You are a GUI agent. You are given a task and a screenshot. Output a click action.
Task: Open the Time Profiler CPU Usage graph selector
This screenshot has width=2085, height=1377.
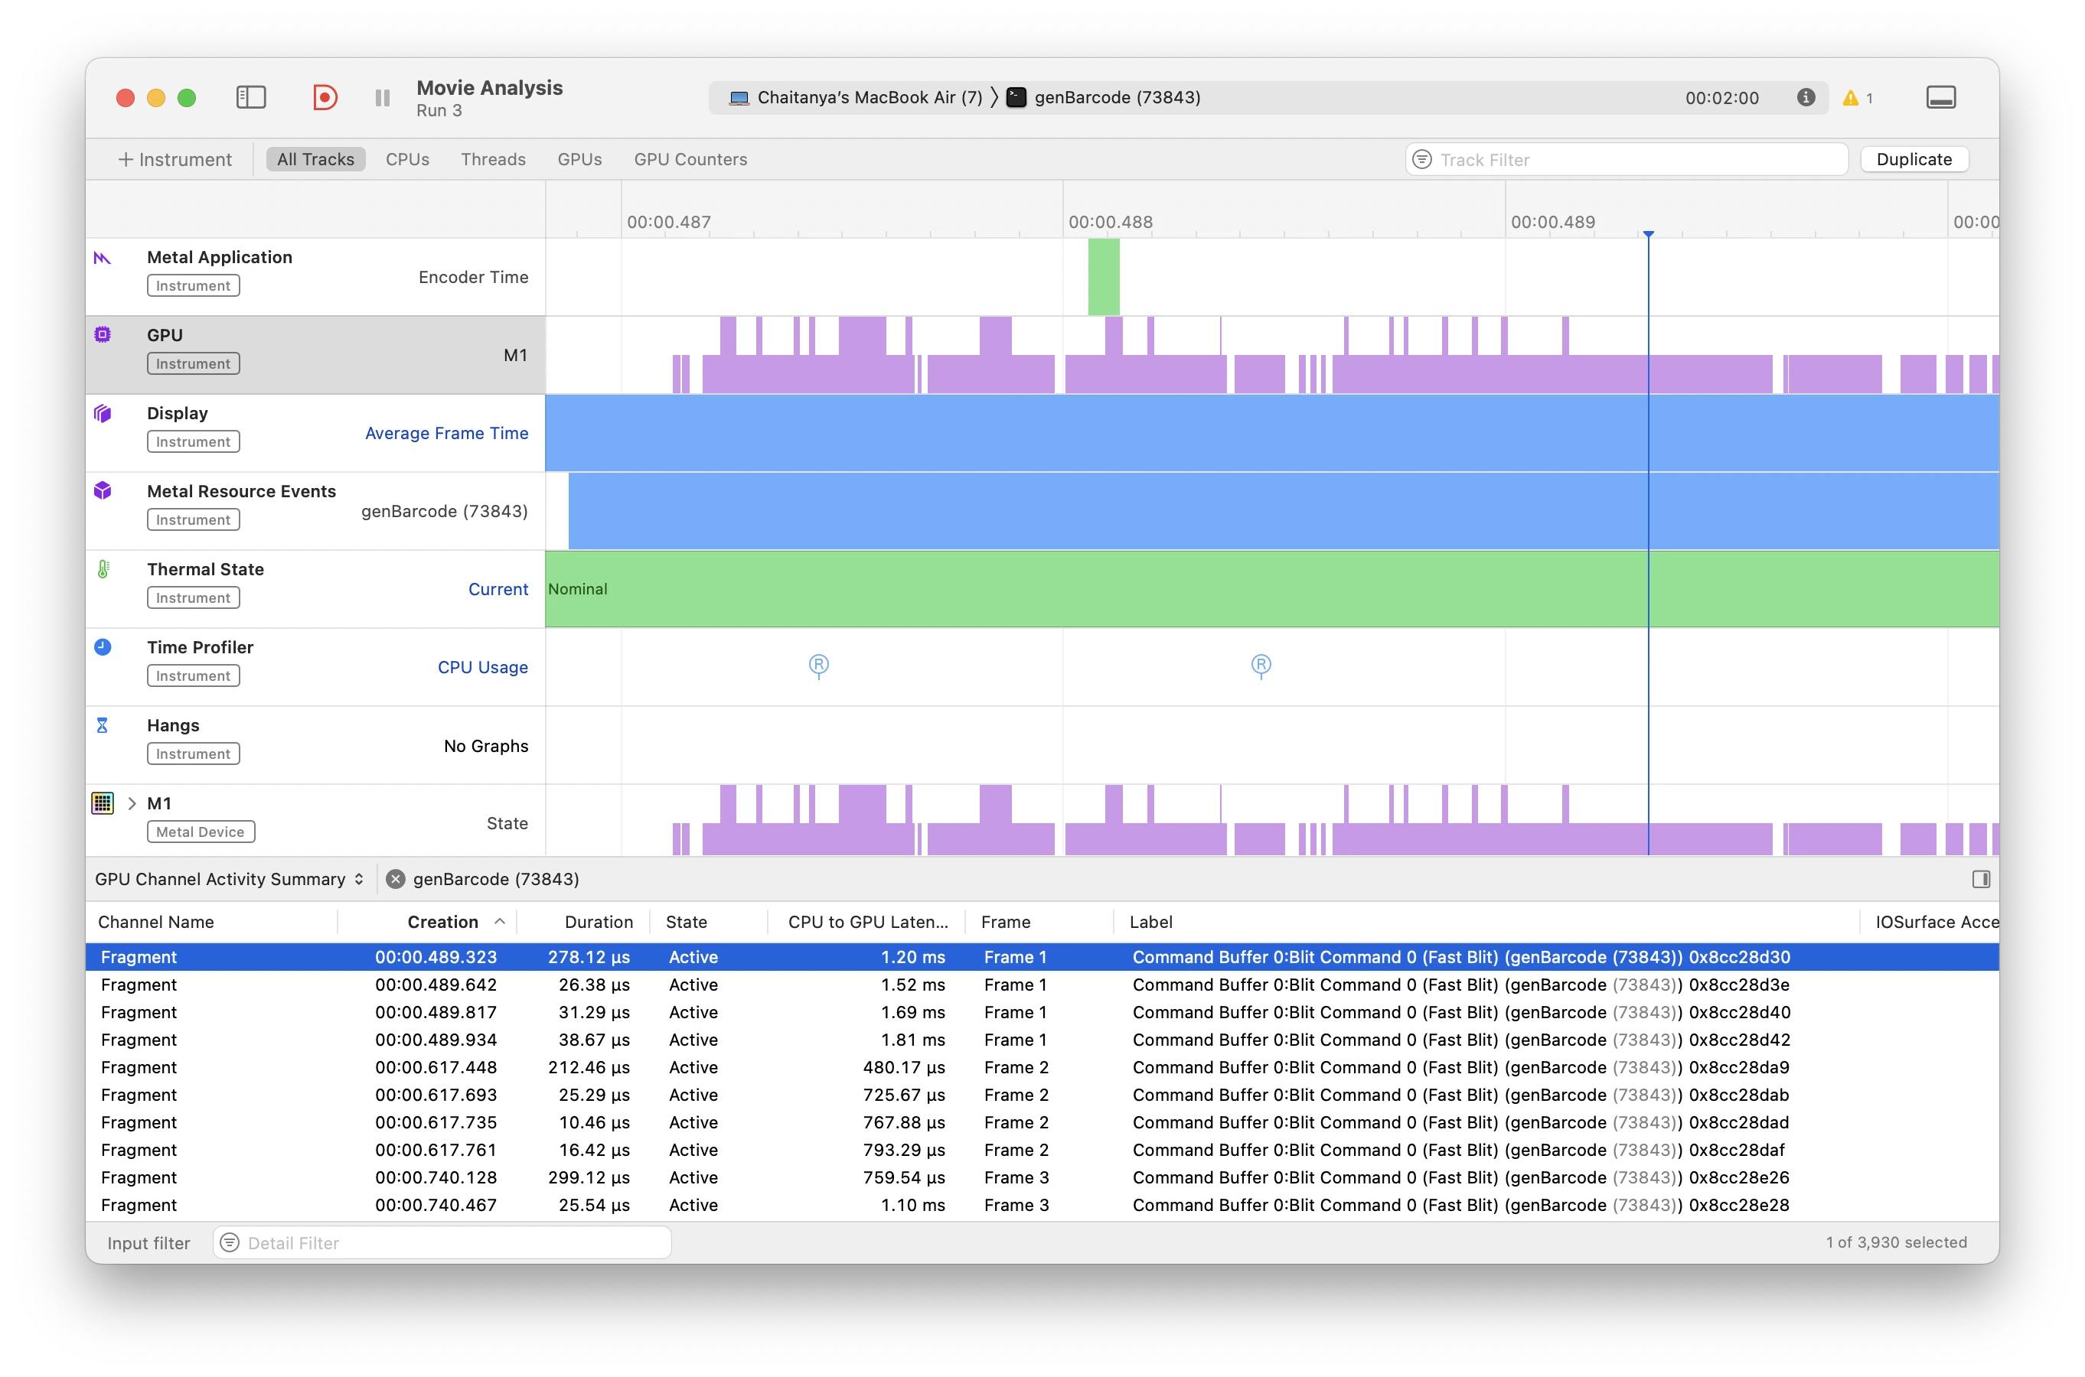(x=482, y=667)
